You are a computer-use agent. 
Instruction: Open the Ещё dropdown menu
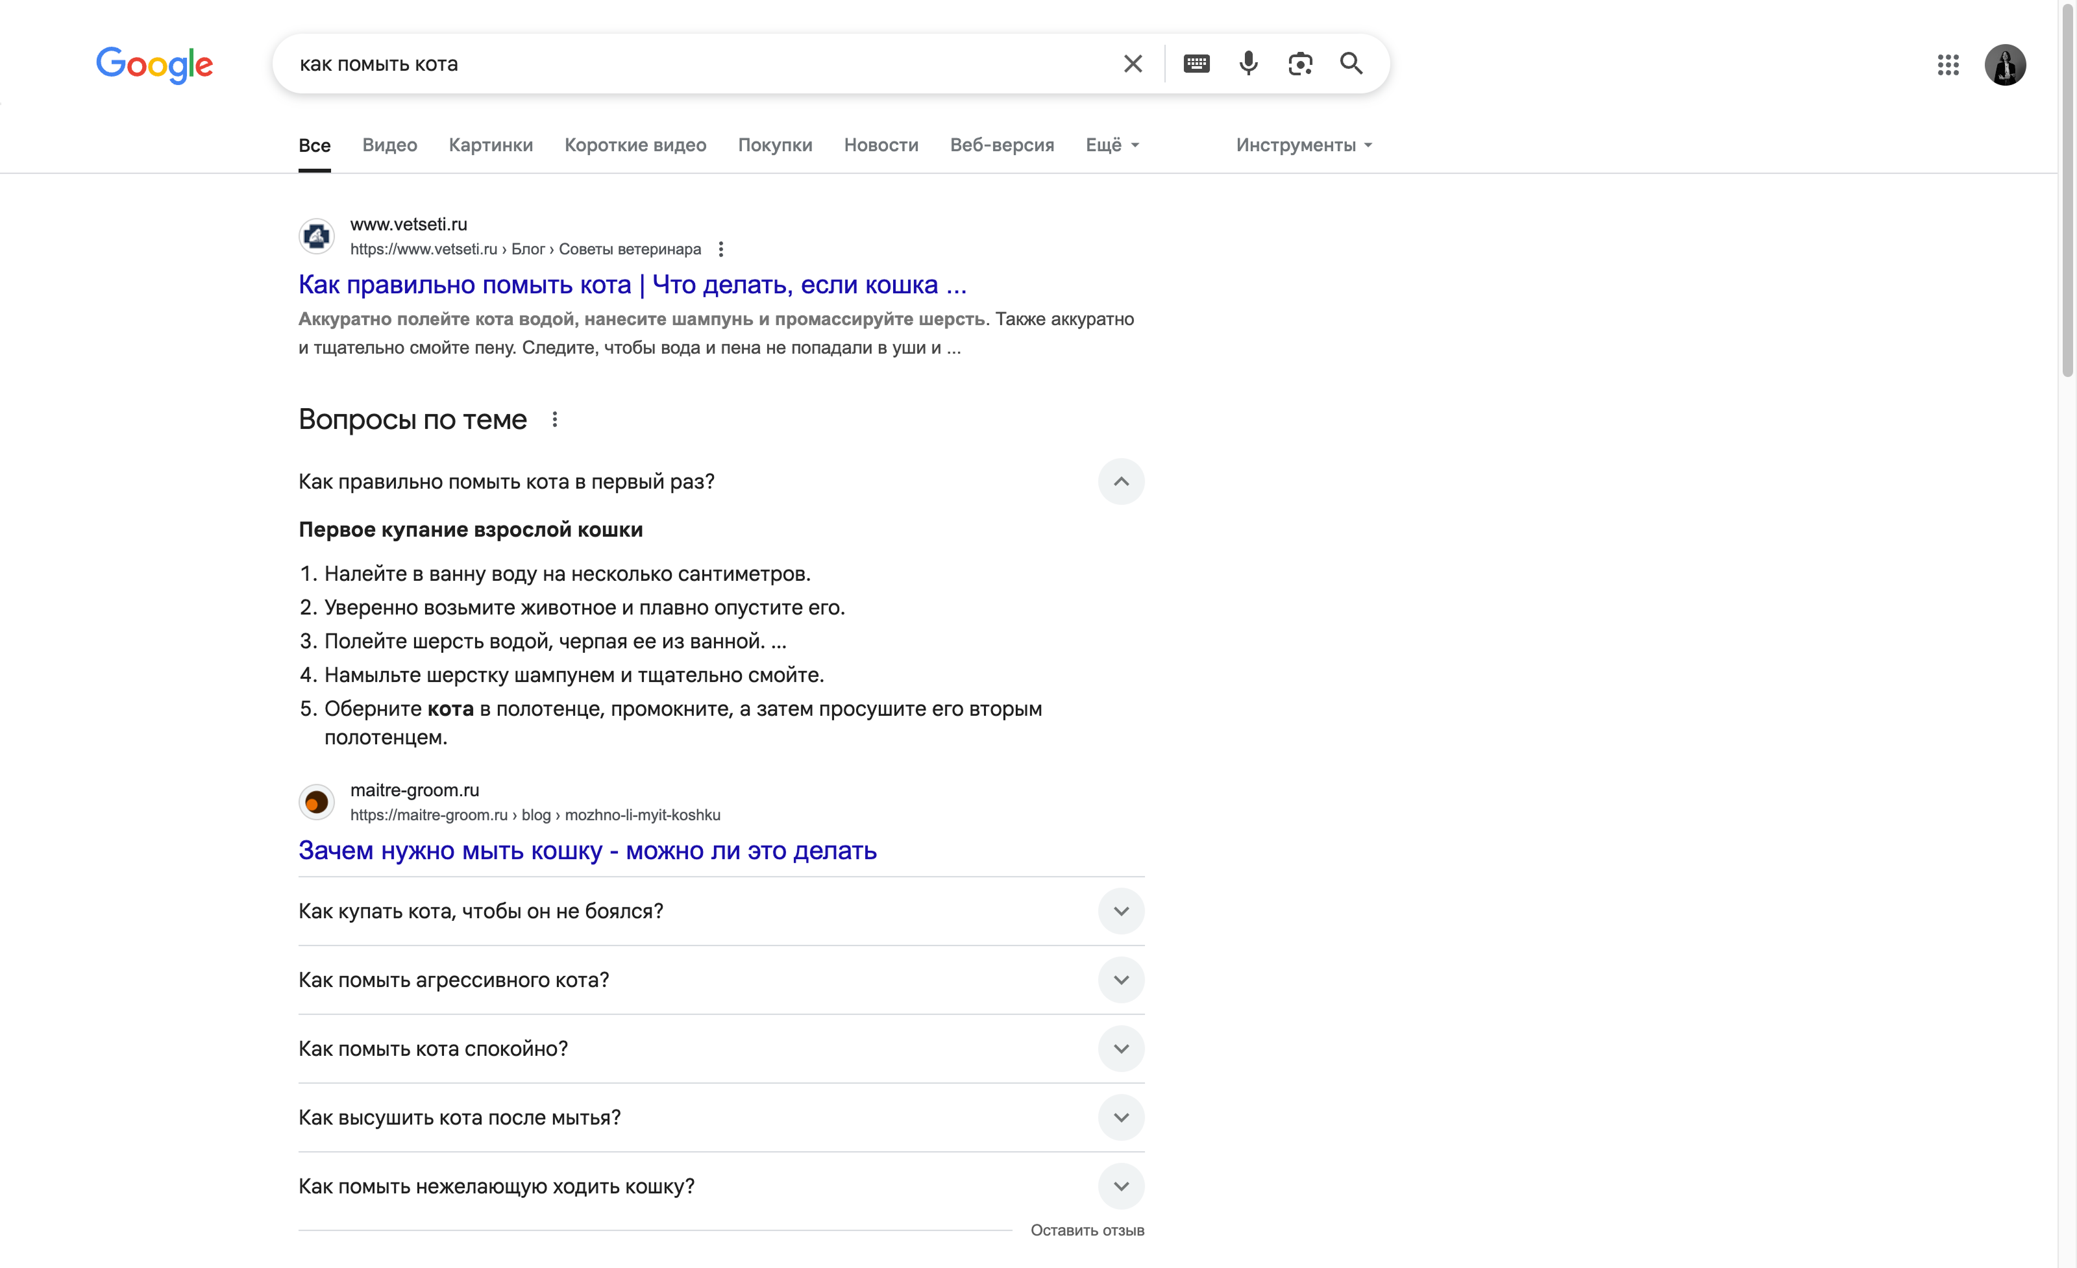click(x=1112, y=145)
